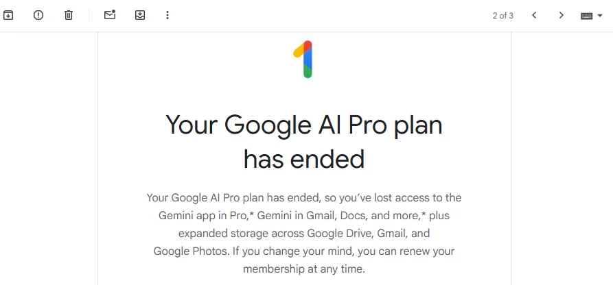Click the "Your Google AI Pro plan" heading line

(304, 125)
